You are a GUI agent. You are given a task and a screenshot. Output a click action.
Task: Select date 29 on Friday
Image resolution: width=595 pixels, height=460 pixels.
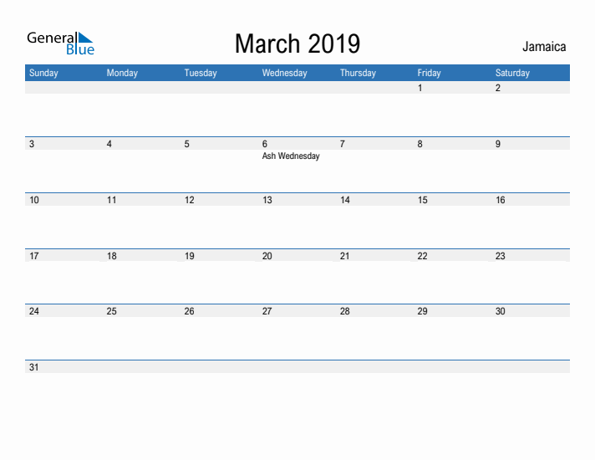[422, 311]
